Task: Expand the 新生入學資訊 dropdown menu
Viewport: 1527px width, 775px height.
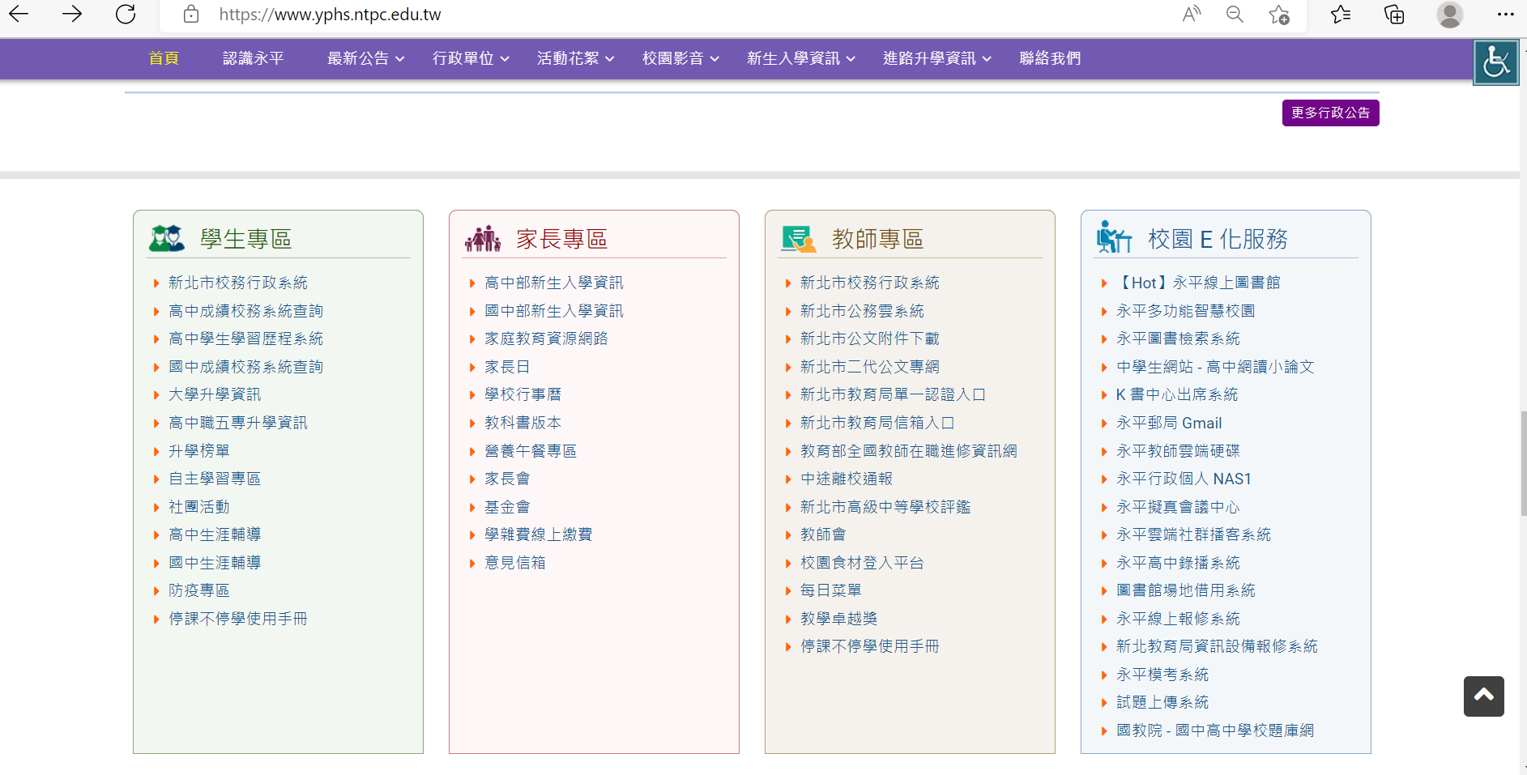Action: (x=800, y=58)
